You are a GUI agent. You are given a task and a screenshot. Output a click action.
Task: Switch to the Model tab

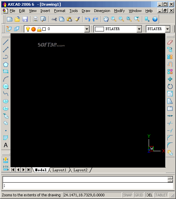point(41,170)
